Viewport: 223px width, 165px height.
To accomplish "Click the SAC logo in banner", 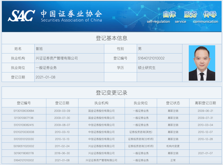I will click(x=21, y=16).
